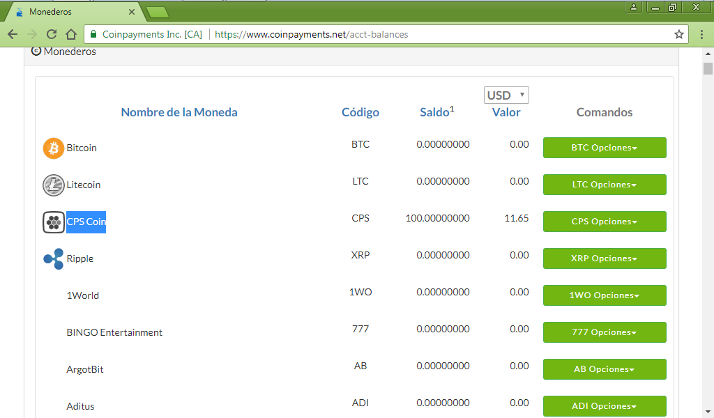Expand the AB Opciones dropdown
The width and height of the screenshot is (714, 418).
coord(605,369)
